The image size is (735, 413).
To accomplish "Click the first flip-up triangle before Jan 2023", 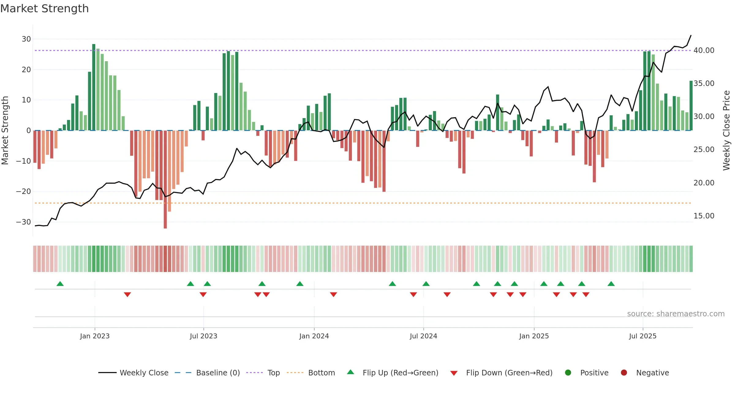I will point(60,284).
